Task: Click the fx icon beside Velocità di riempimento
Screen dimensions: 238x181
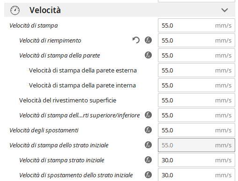Action: [148, 40]
